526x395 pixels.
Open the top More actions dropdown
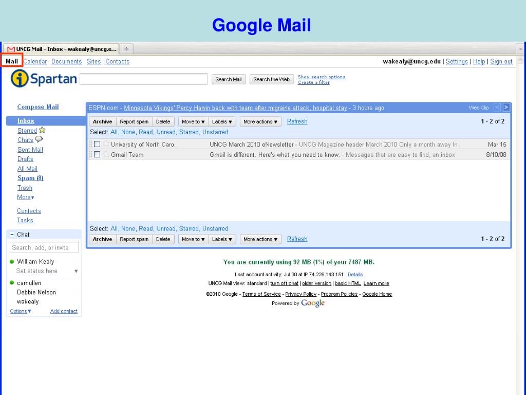(260, 121)
